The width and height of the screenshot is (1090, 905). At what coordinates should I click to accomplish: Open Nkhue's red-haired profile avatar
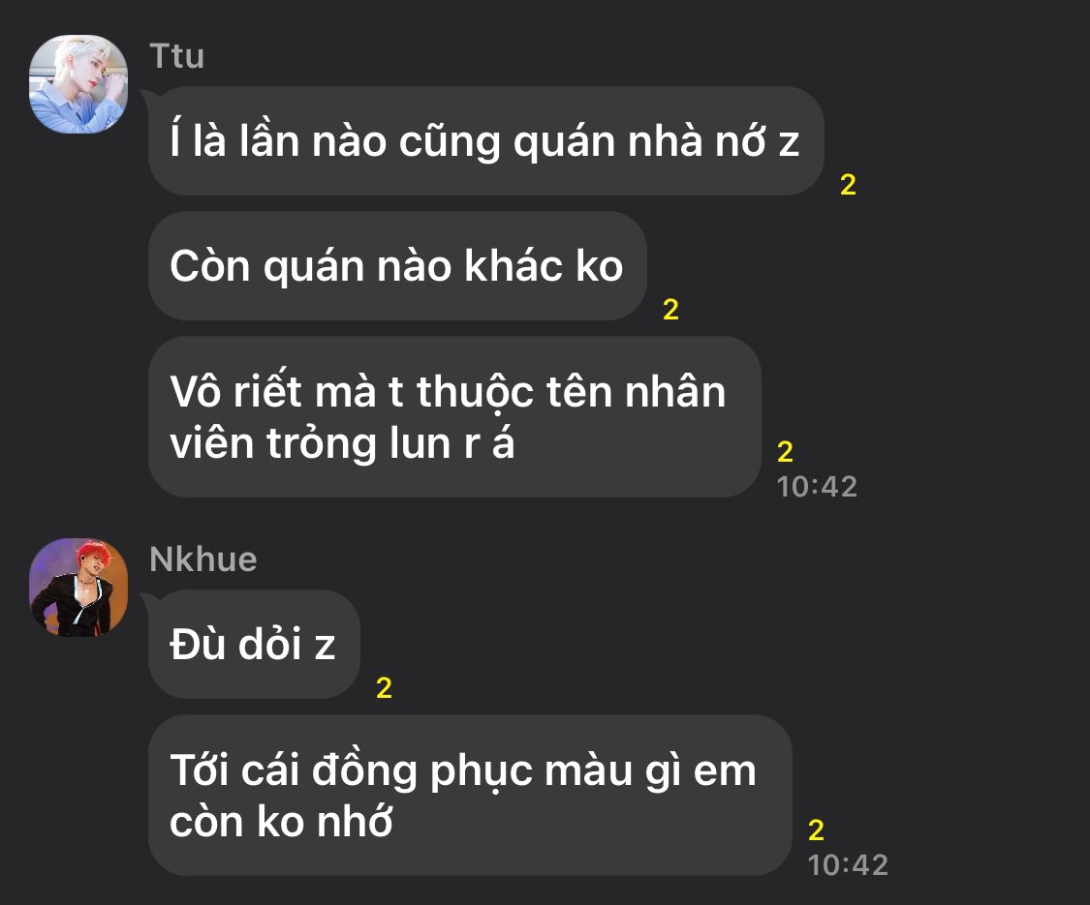click(x=78, y=588)
